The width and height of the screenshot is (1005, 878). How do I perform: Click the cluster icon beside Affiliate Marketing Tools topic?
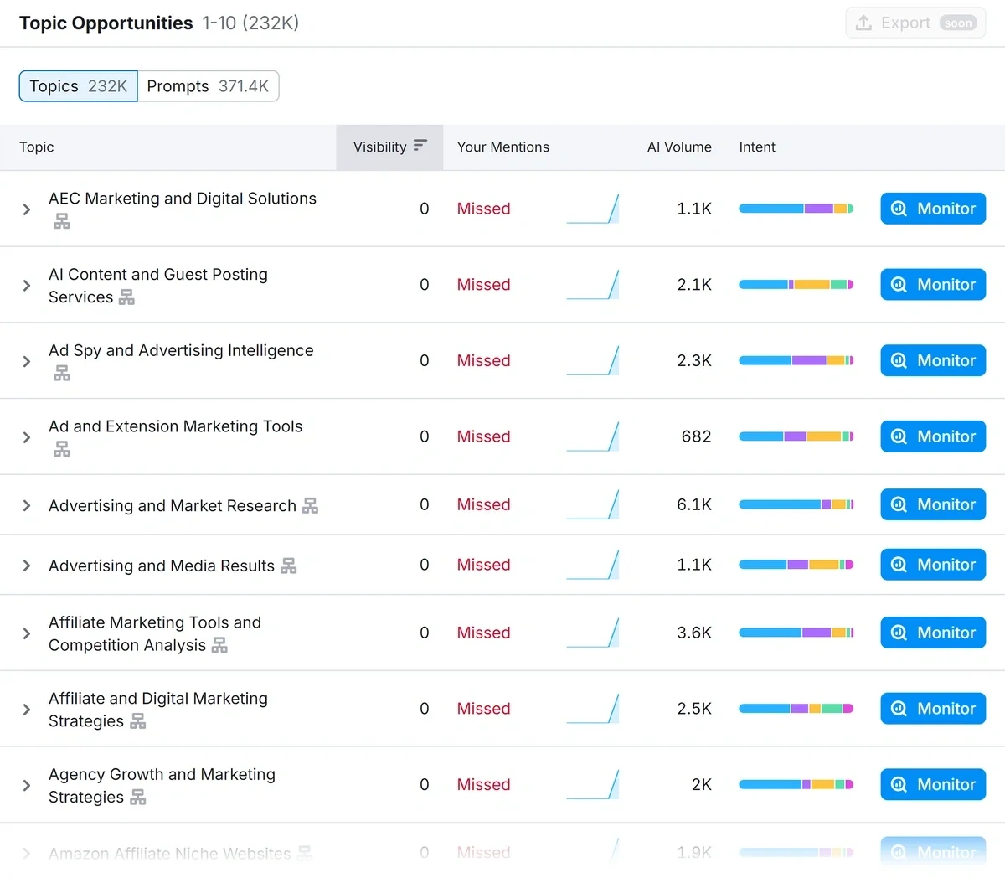tap(218, 646)
